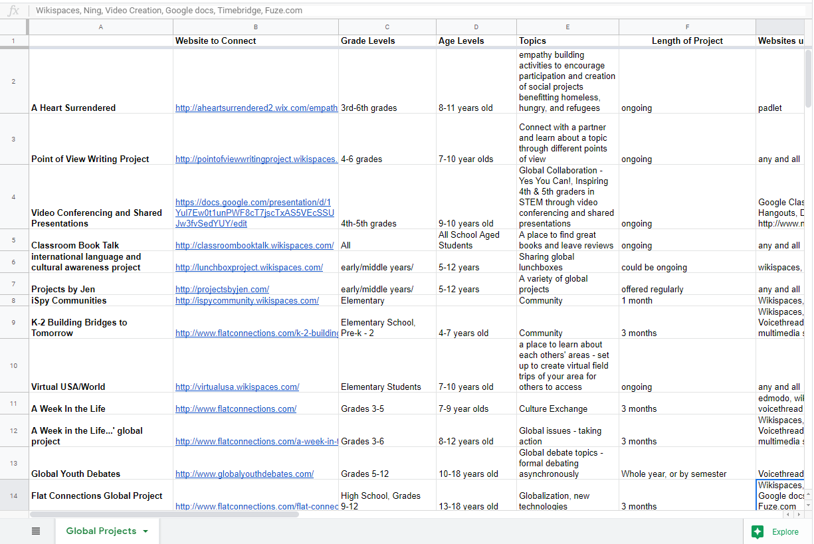The height and width of the screenshot is (544, 814).
Task: Select 'Culture Exchange' topic cell
Action: [567, 403]
